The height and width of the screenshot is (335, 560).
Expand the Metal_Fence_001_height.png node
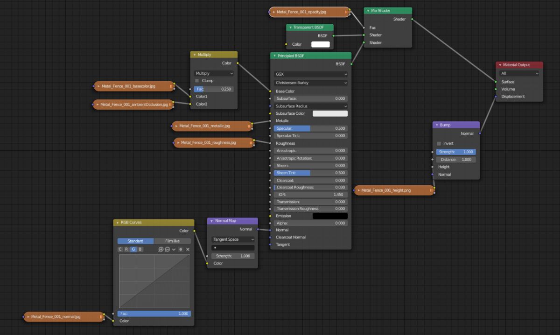click(358, 190)
